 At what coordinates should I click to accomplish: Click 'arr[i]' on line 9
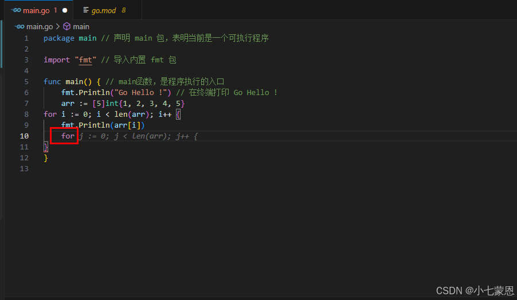127,125
